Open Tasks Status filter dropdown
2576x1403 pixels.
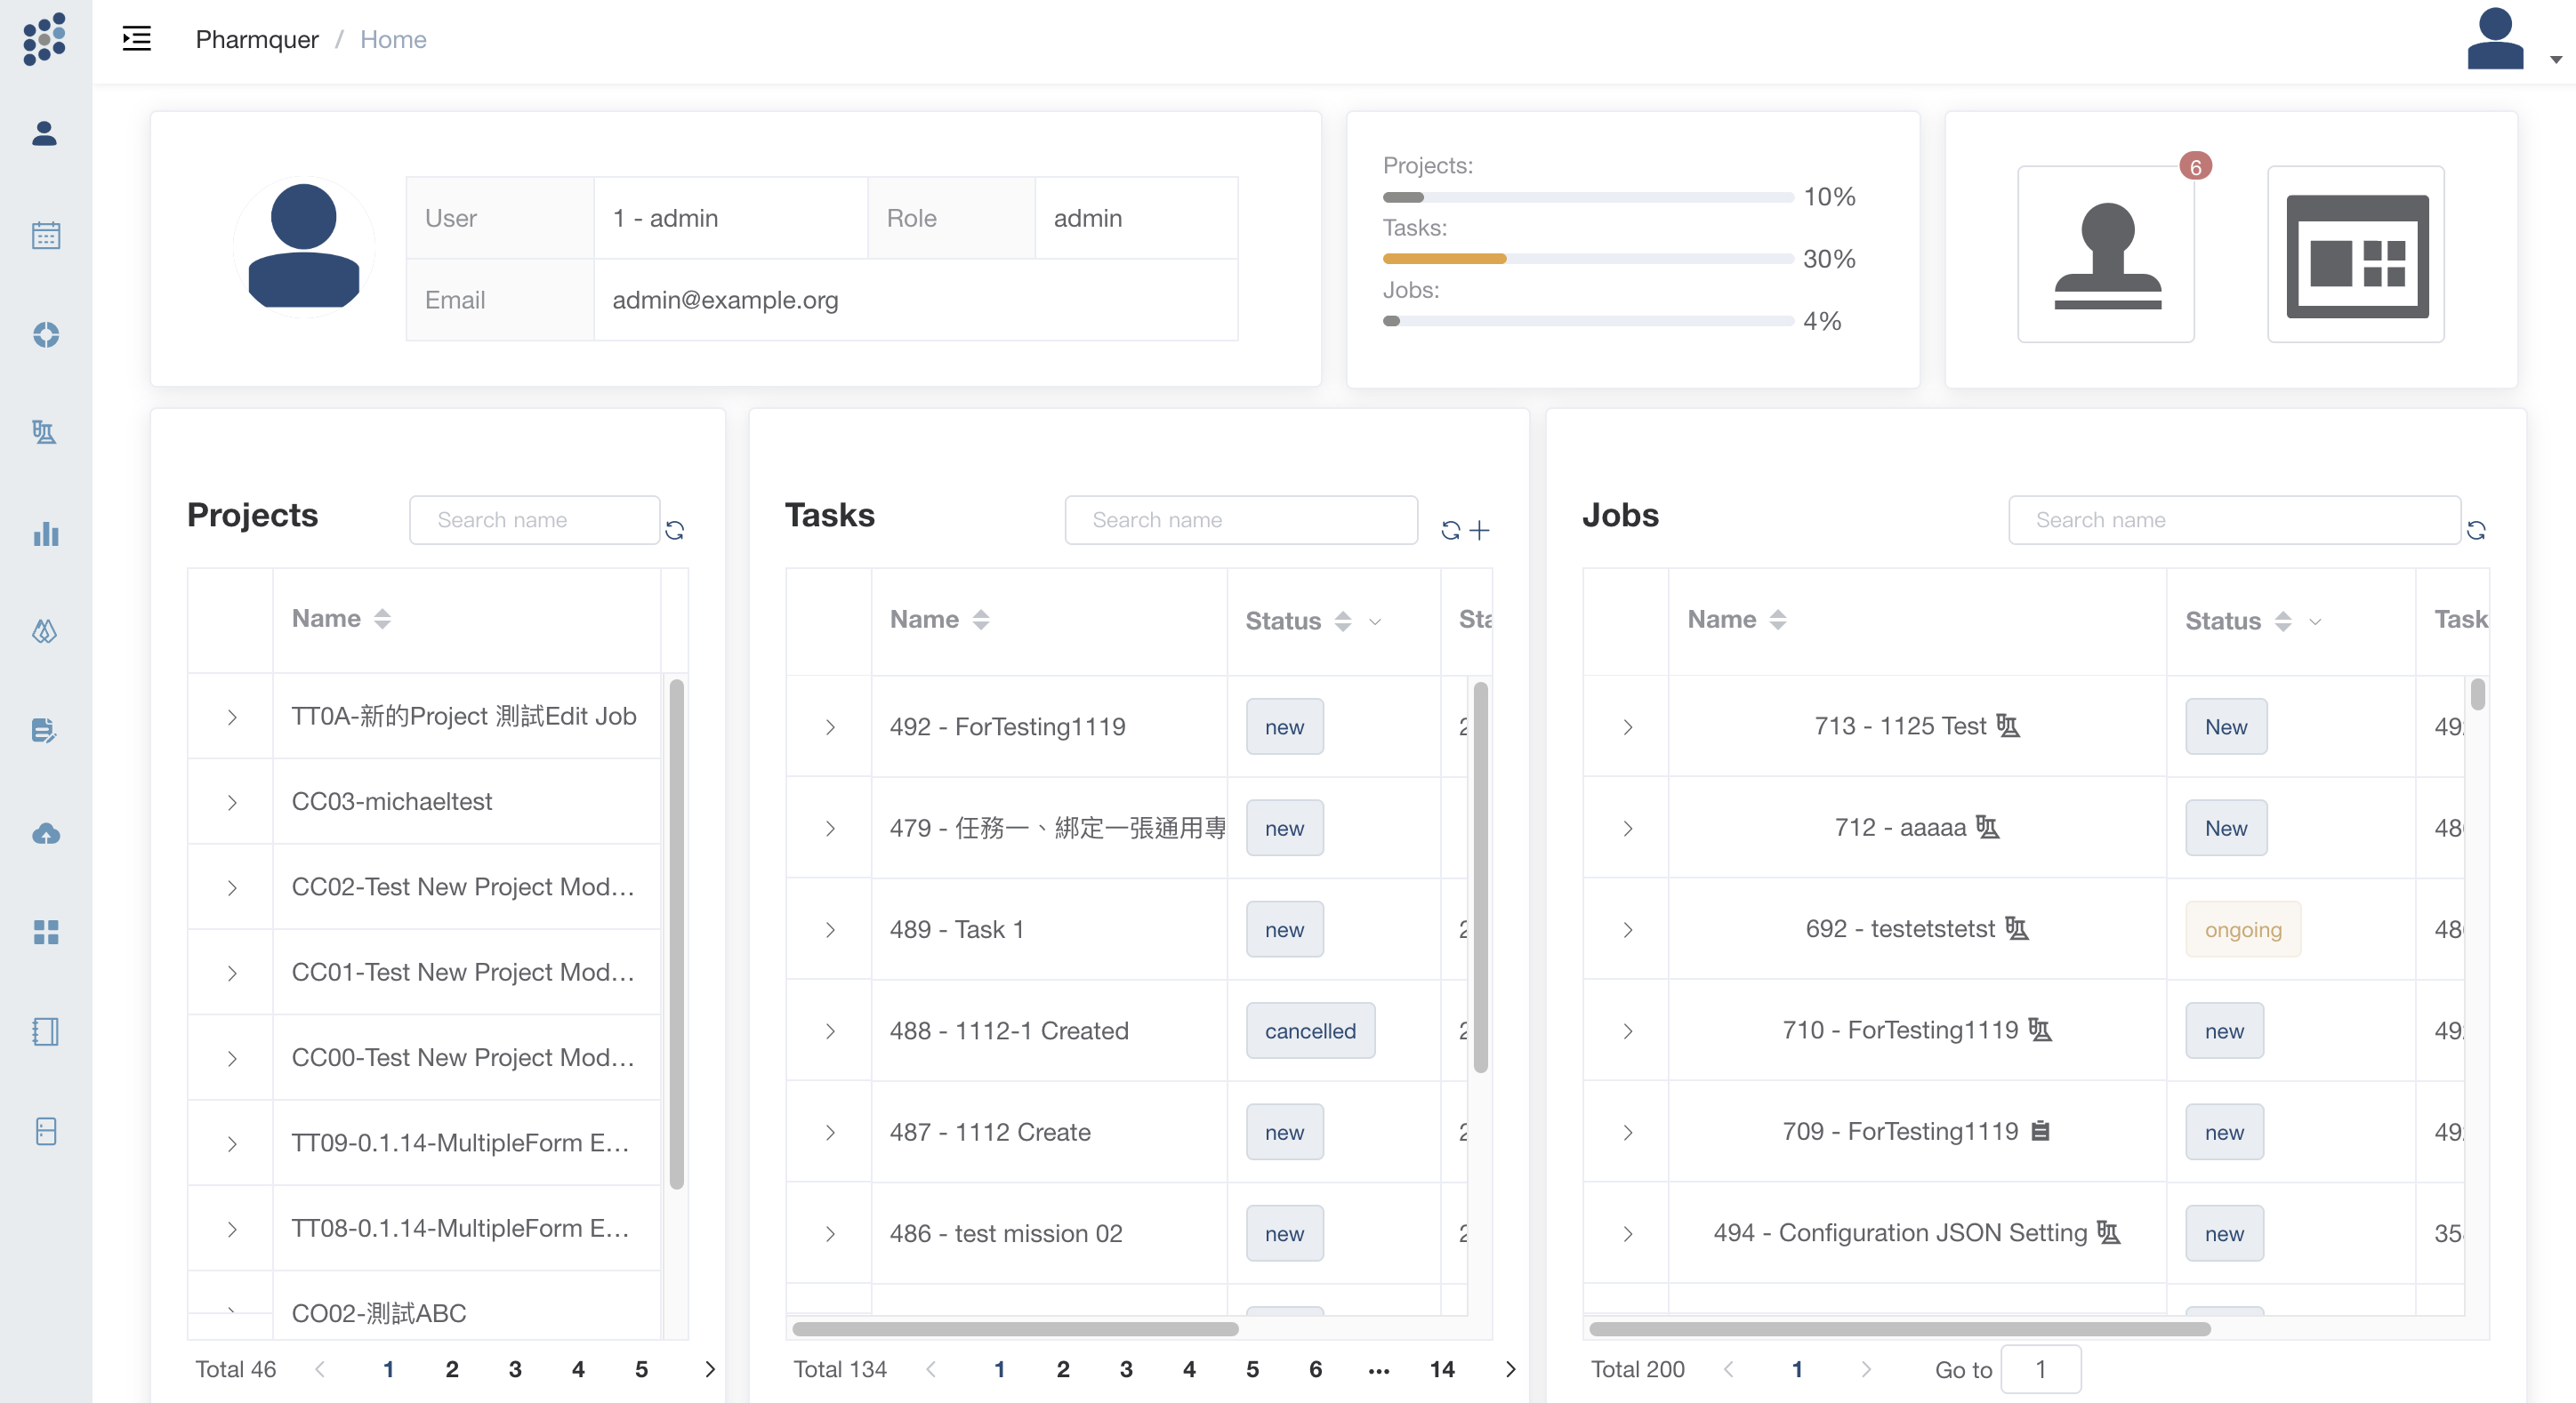tap(1375, 621)
